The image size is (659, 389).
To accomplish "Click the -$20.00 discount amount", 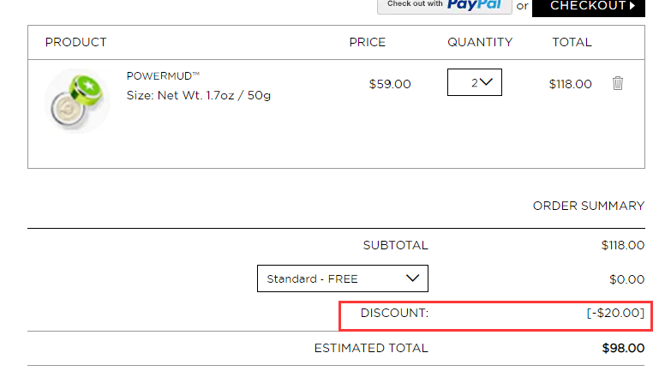I will [615, 313].
